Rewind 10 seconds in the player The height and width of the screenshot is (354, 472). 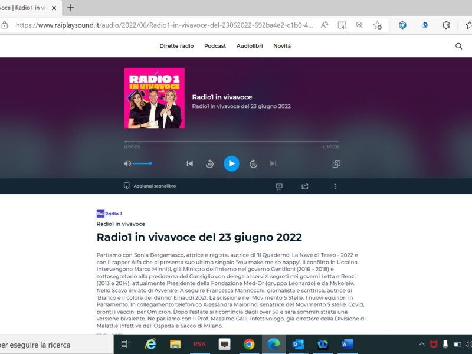(209, 164)
